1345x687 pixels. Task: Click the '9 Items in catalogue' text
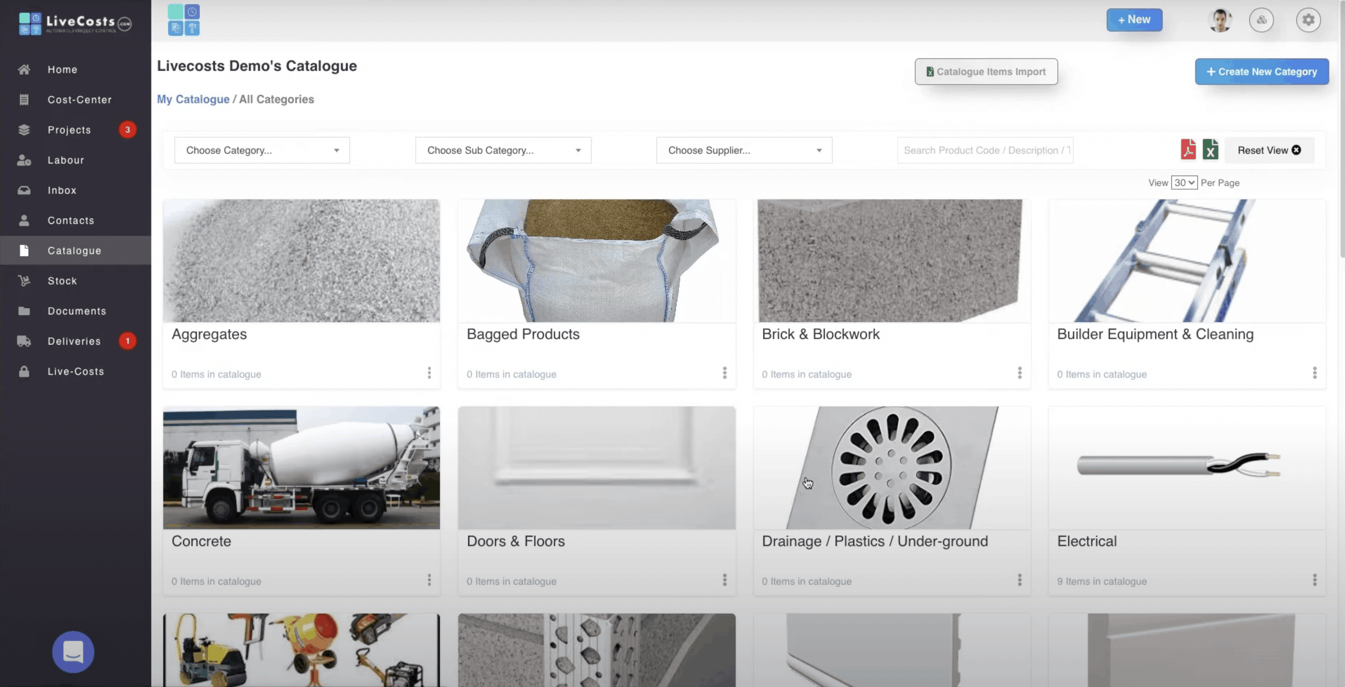pyautogui.click(x=1101, y=581)
